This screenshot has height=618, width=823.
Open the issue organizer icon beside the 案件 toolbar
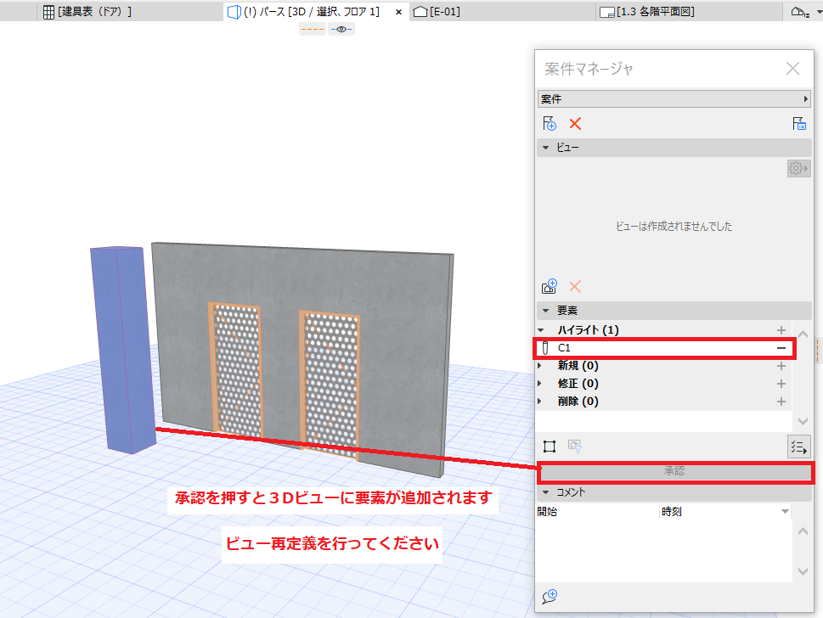(799, 124)
